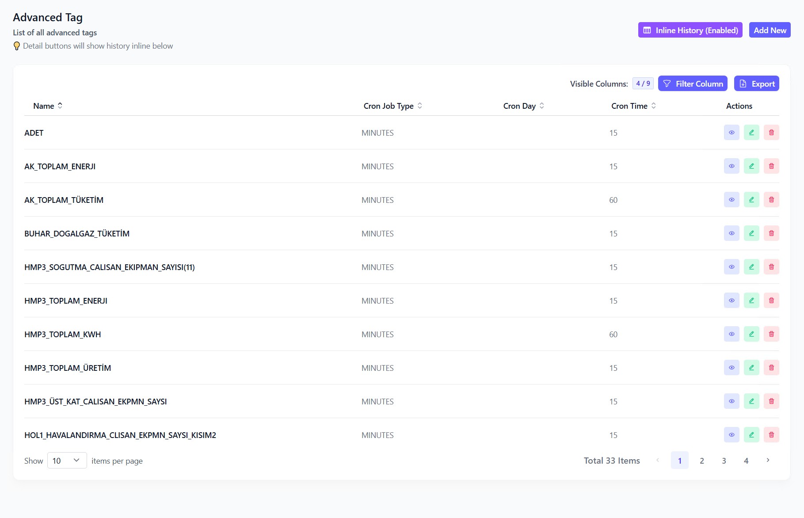Delete the HMP3_TOPLAM_KWH tag

tap(771, 334)
